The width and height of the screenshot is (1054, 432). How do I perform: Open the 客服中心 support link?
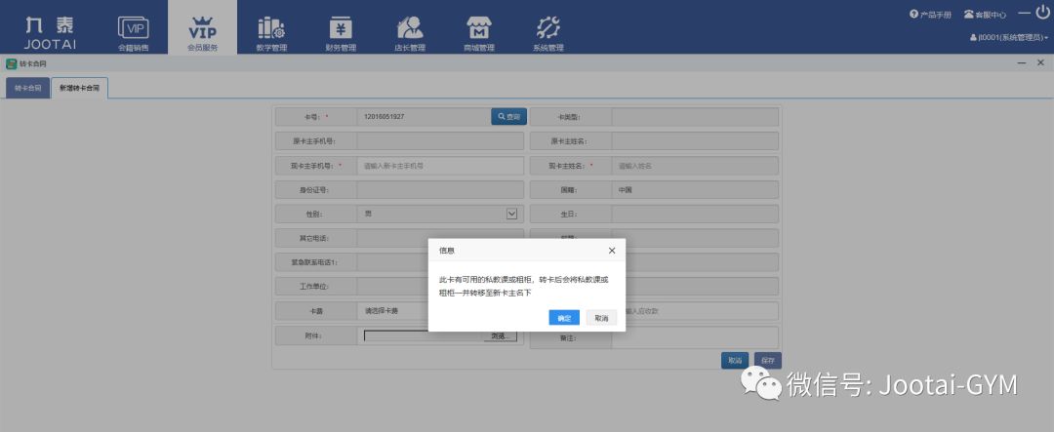(985, 14)
